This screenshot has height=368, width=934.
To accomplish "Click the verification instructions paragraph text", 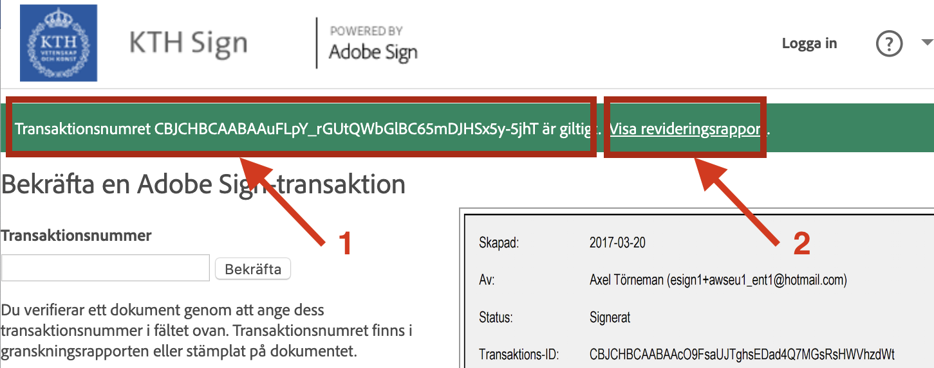I will (x=206, y=331).
